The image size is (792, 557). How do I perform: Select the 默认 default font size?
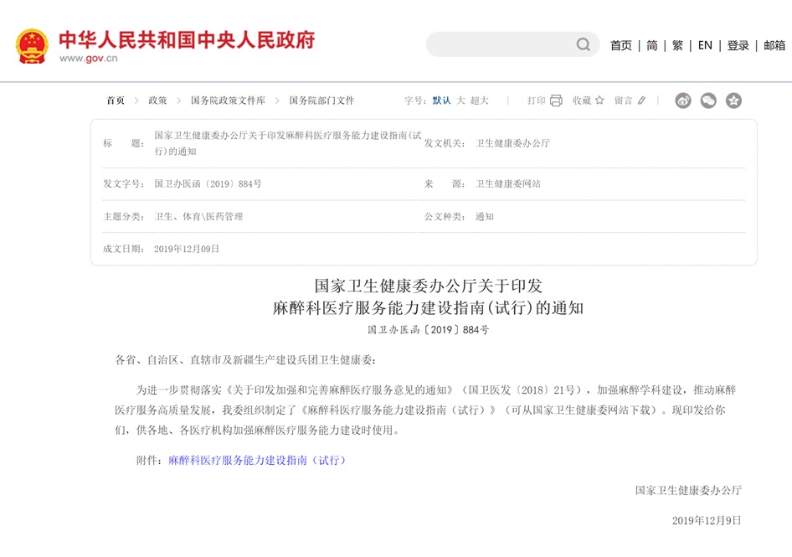tap(441, 100)
